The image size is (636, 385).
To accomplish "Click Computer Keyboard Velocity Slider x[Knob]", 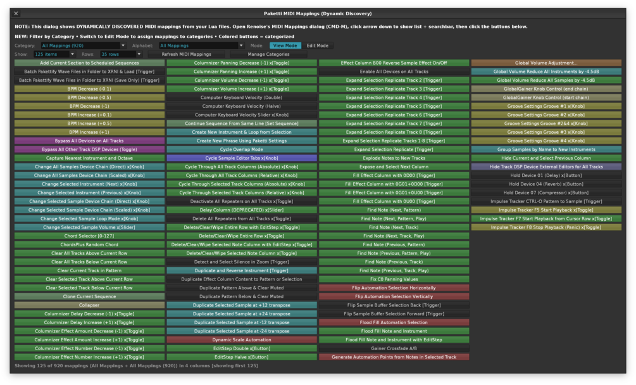I will [242, 115].
